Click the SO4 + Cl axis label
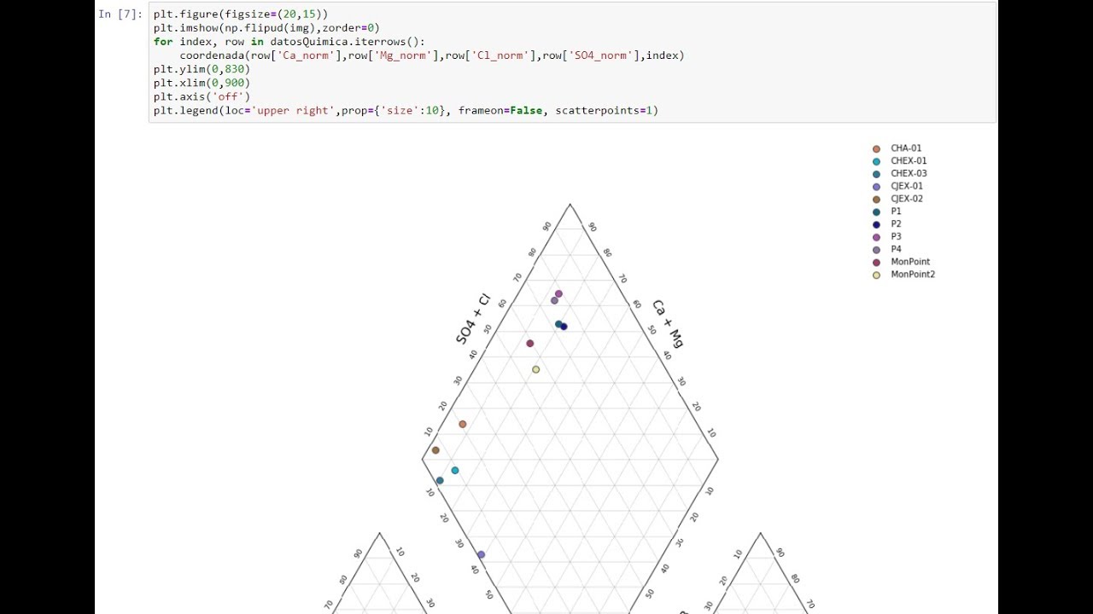Image resolution: width=1093 pixels, height=614 pixels. coord(473,320)
